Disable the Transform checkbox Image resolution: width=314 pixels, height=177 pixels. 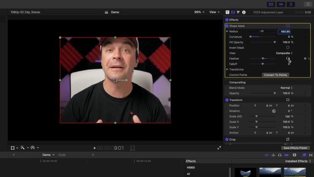(227, 100)
